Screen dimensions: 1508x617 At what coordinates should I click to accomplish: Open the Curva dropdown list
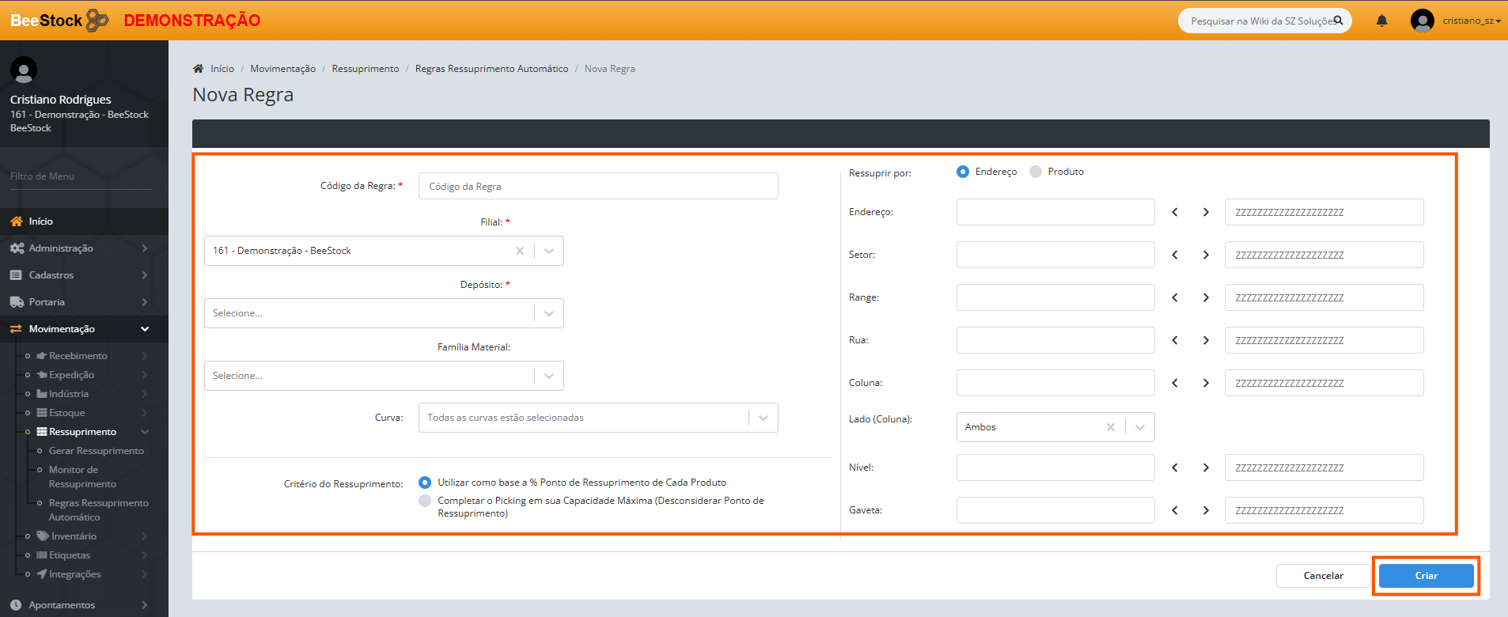(763, 418)
